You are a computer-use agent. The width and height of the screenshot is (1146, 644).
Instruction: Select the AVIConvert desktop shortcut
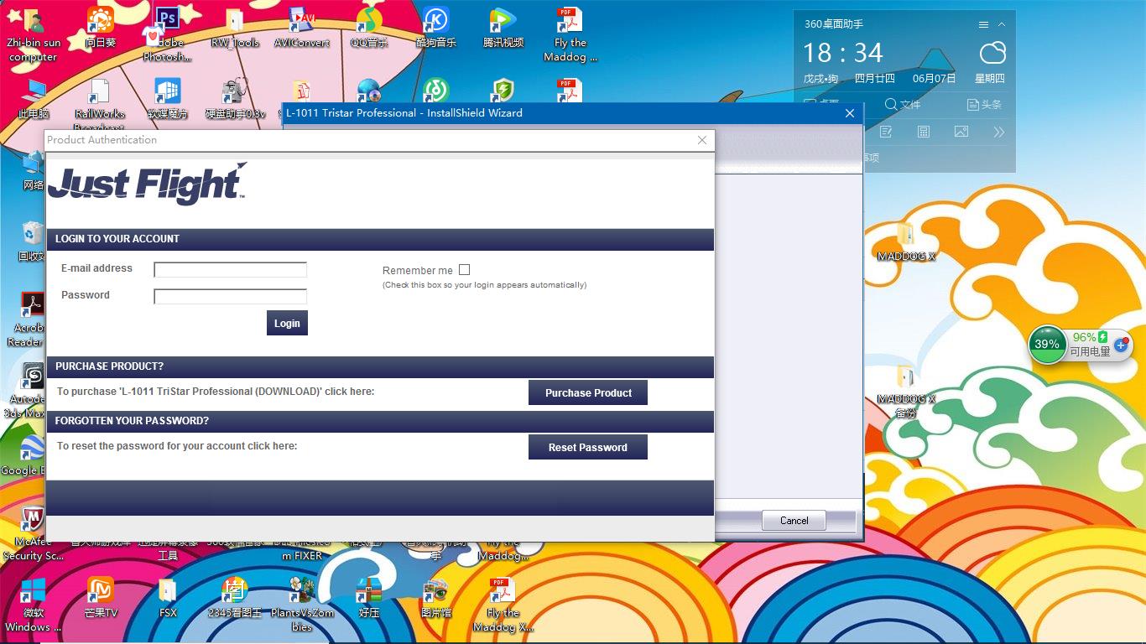point(302,28)
